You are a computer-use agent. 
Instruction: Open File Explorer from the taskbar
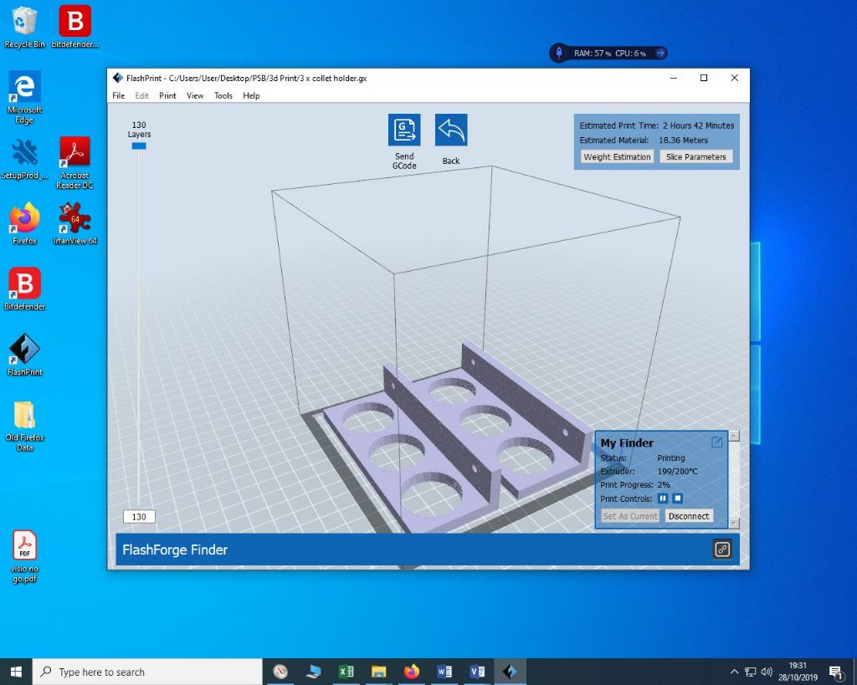tap(379, 672)
